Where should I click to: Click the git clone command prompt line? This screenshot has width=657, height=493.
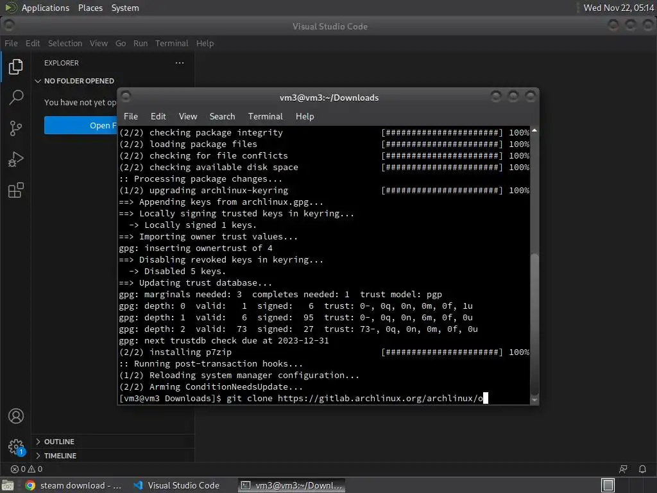point(303,398)
